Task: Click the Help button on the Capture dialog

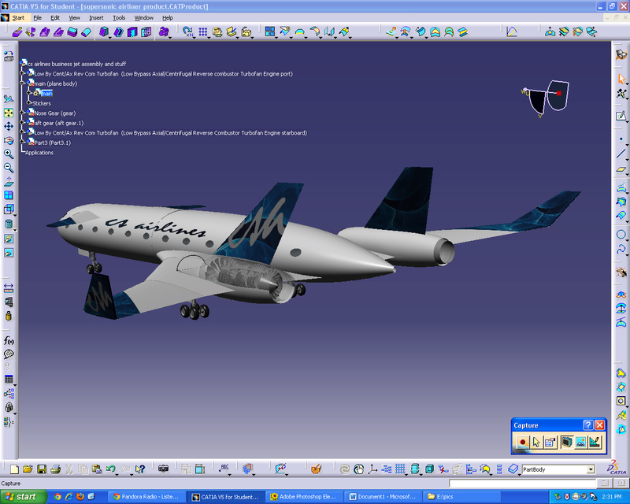Action: (588, 425)
